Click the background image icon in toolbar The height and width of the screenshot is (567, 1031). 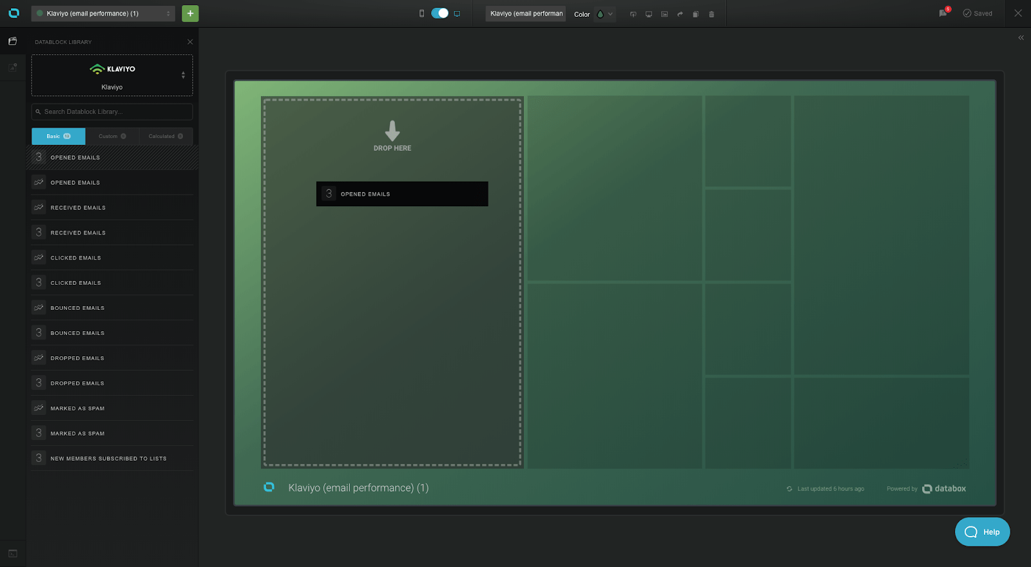click(x=664, y=14)
